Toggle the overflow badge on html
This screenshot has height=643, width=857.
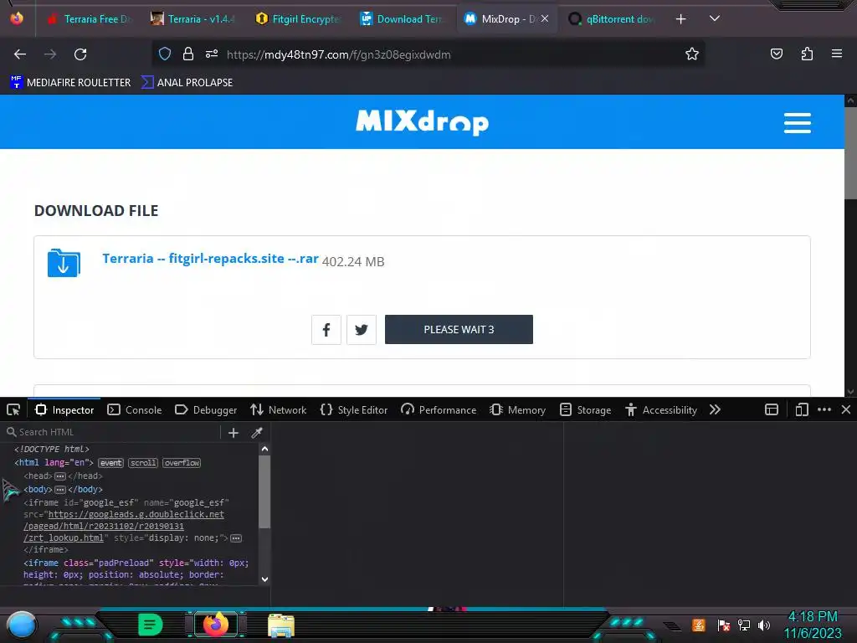tap(182, 463)
